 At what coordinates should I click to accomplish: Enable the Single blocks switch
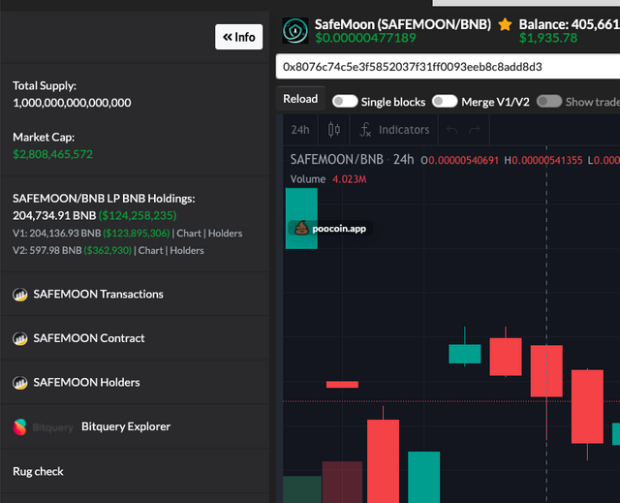click(x=345, y=101)
